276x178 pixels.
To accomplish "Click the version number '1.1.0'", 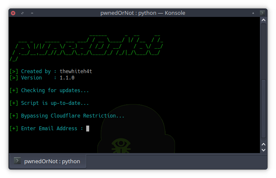I will [x=67, y=78].
